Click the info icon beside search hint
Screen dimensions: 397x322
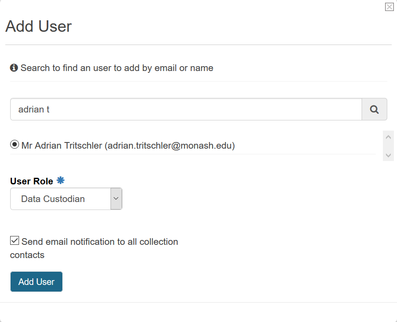[x=14, y=68]
